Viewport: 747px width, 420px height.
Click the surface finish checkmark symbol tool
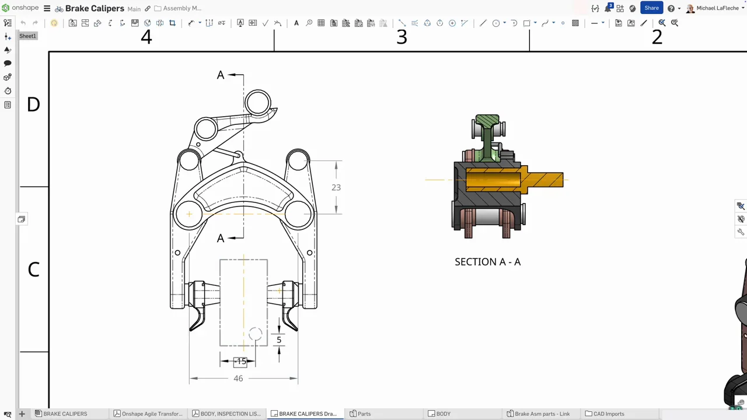pyautogui.click(x=265, y=23)
